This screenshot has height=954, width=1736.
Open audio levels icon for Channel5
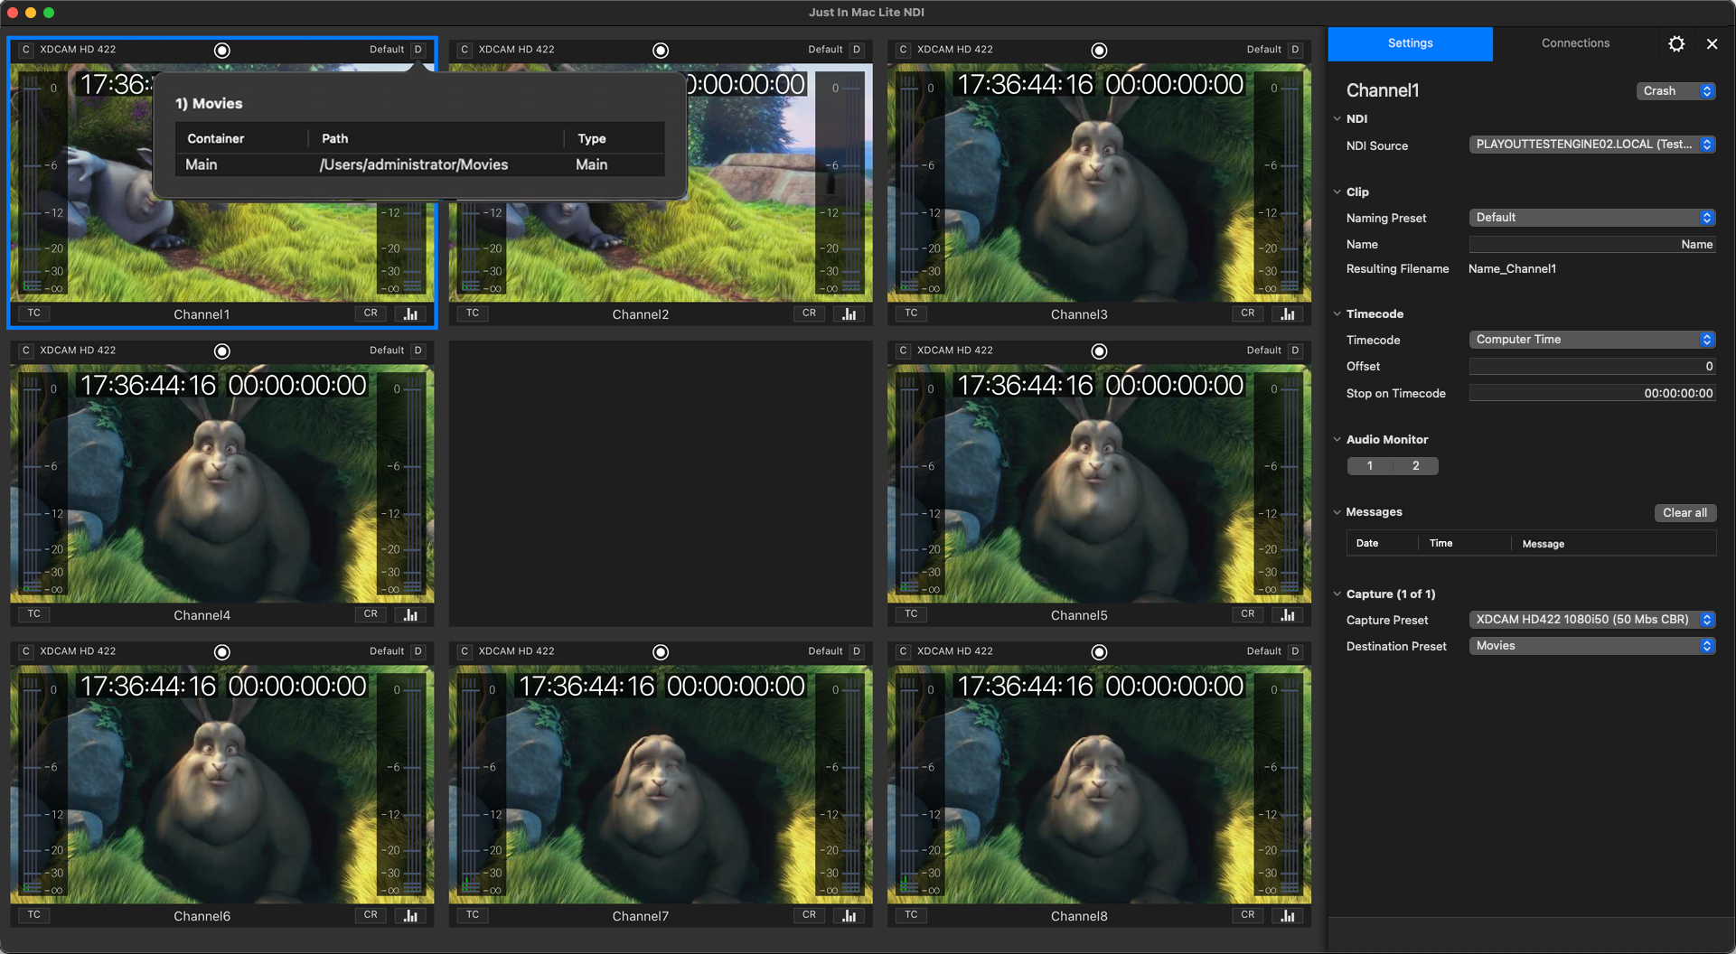tap(1288, 614)
